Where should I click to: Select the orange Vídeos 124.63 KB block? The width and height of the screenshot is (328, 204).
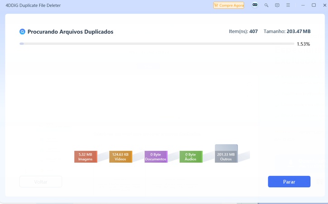pos(121,157)
